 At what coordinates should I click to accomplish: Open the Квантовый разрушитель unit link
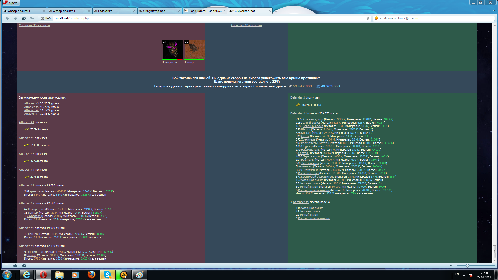click(317, 177)
